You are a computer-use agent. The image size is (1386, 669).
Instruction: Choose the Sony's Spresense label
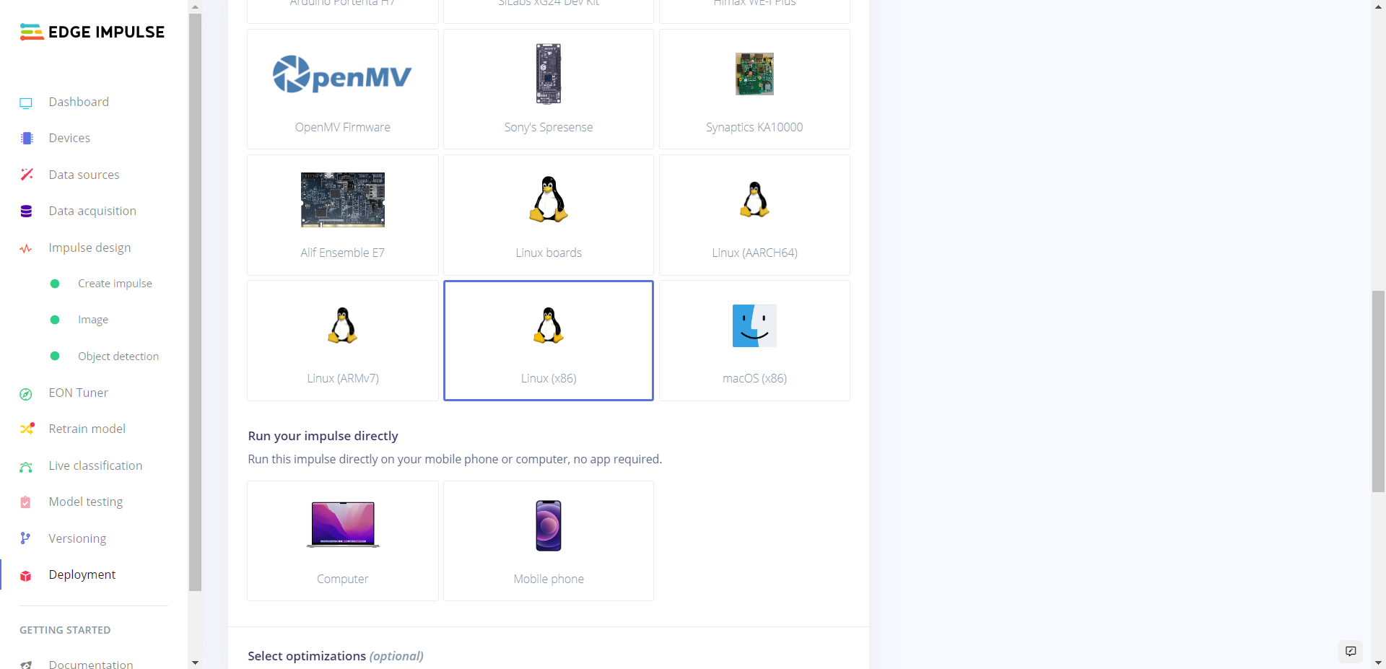(x=549, y=127)
